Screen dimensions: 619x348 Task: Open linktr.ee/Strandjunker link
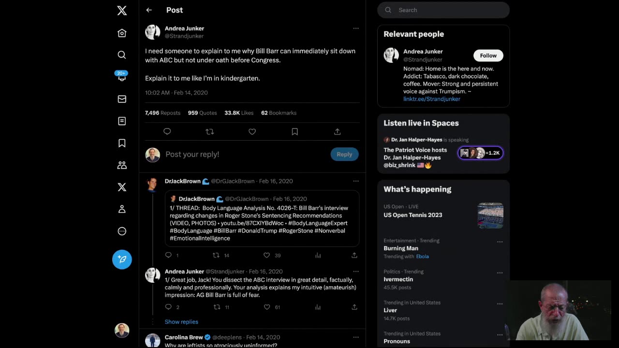tap(432, 99)
